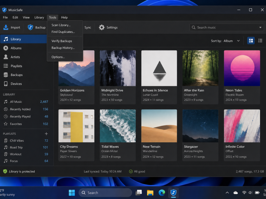Choose Find Duplicates menu entry
Image resolution: width=266 pixels, height=199 pixels.
[65, 32]
